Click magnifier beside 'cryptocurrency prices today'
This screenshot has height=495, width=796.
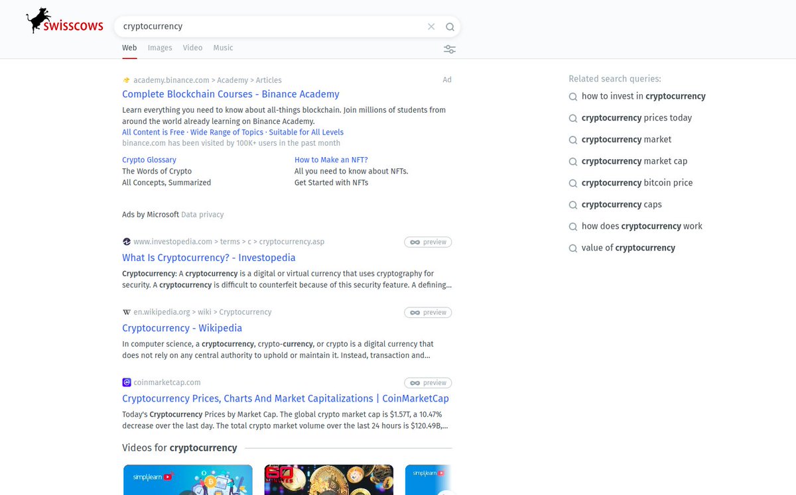click(x=573, y=119)
